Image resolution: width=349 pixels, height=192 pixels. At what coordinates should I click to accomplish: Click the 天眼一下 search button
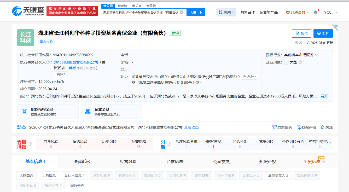click(x=196, y=12)
